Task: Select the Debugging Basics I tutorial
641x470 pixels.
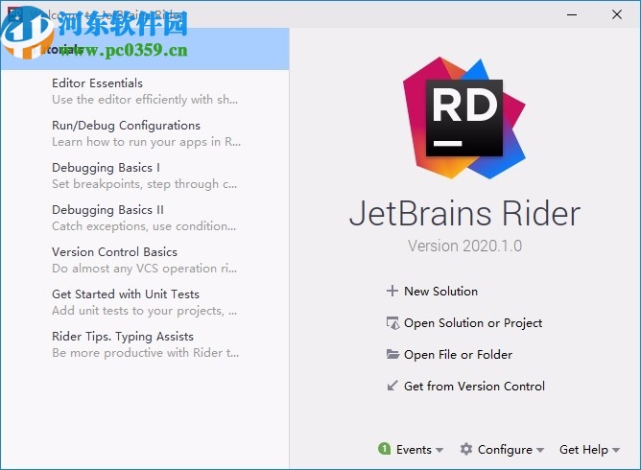Action: (x=106, y=168)
